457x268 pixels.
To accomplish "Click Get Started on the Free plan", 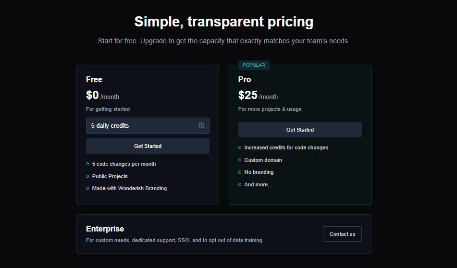I will point(148,146).
